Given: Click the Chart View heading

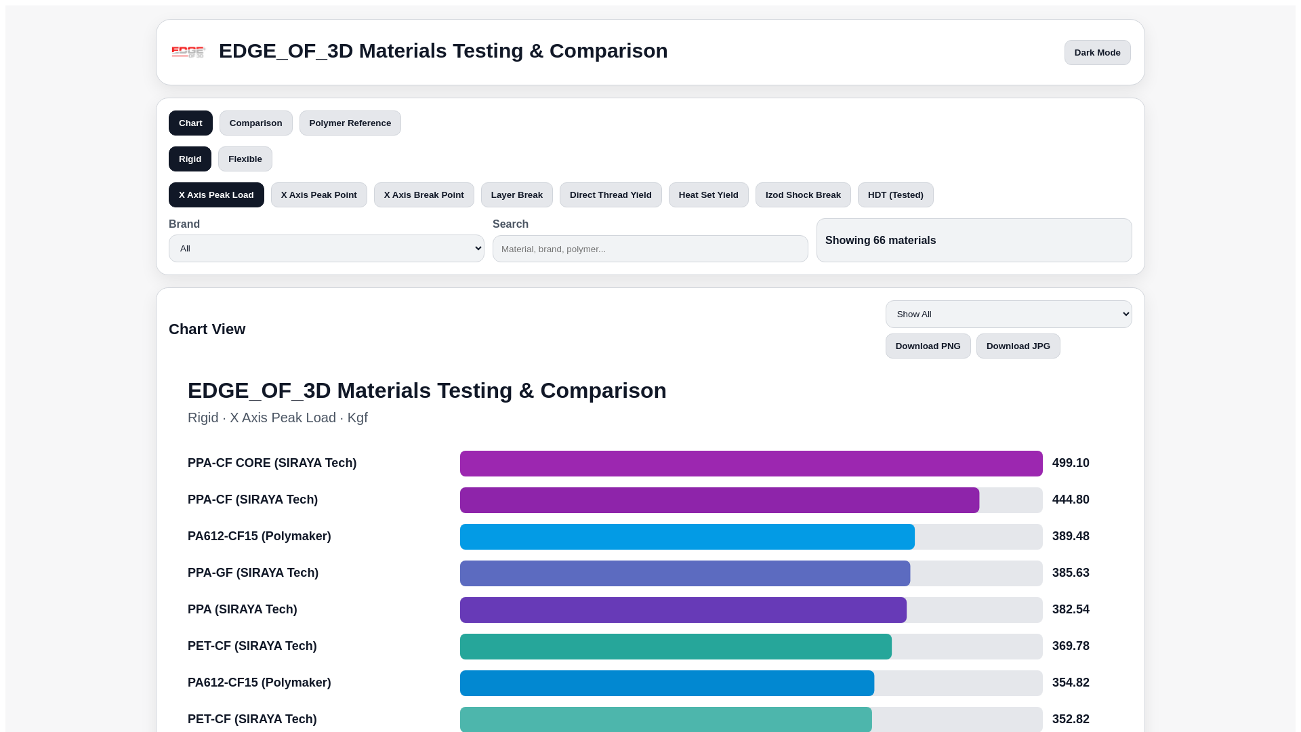Looking at the screenshot, I should [207, 329].
